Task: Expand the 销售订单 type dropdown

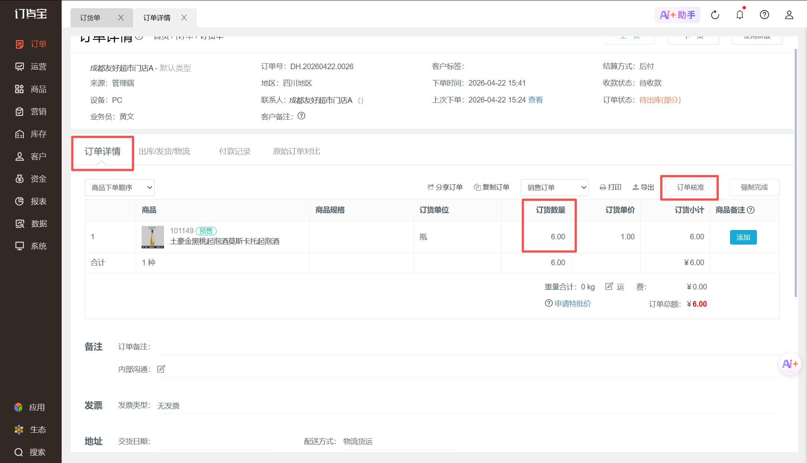Action: pos(554,188)
